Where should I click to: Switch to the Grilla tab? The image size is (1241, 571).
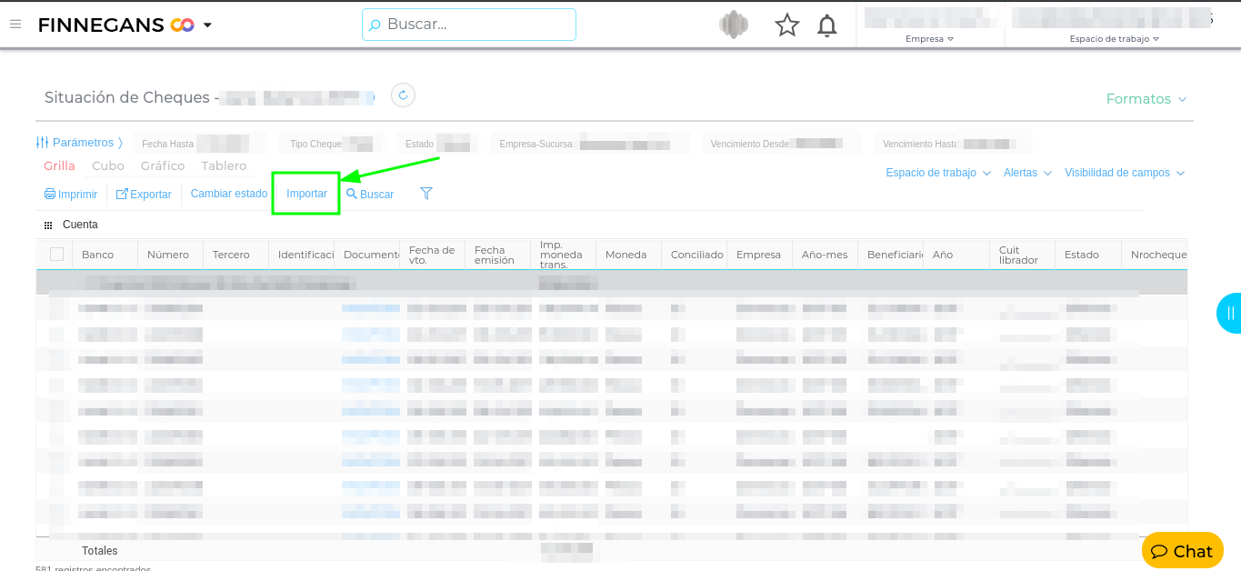60,166
